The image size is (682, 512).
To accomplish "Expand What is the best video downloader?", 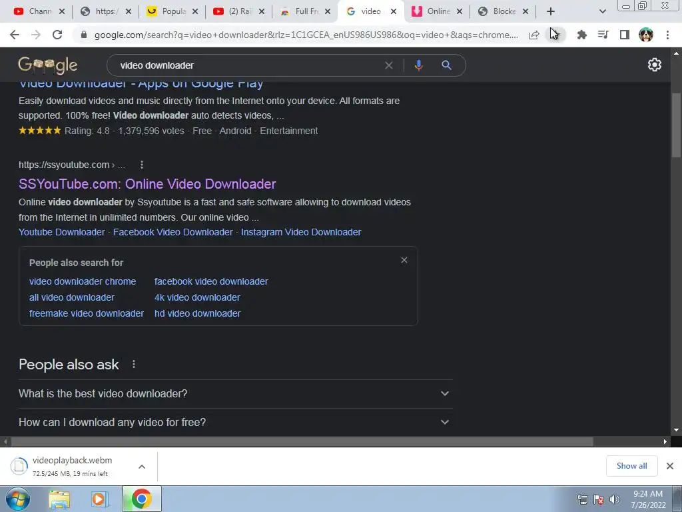I will coord(236,393).
